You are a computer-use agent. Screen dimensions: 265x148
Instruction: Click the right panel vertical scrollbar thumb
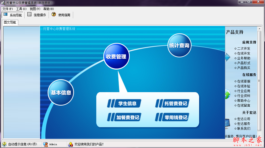259,81
